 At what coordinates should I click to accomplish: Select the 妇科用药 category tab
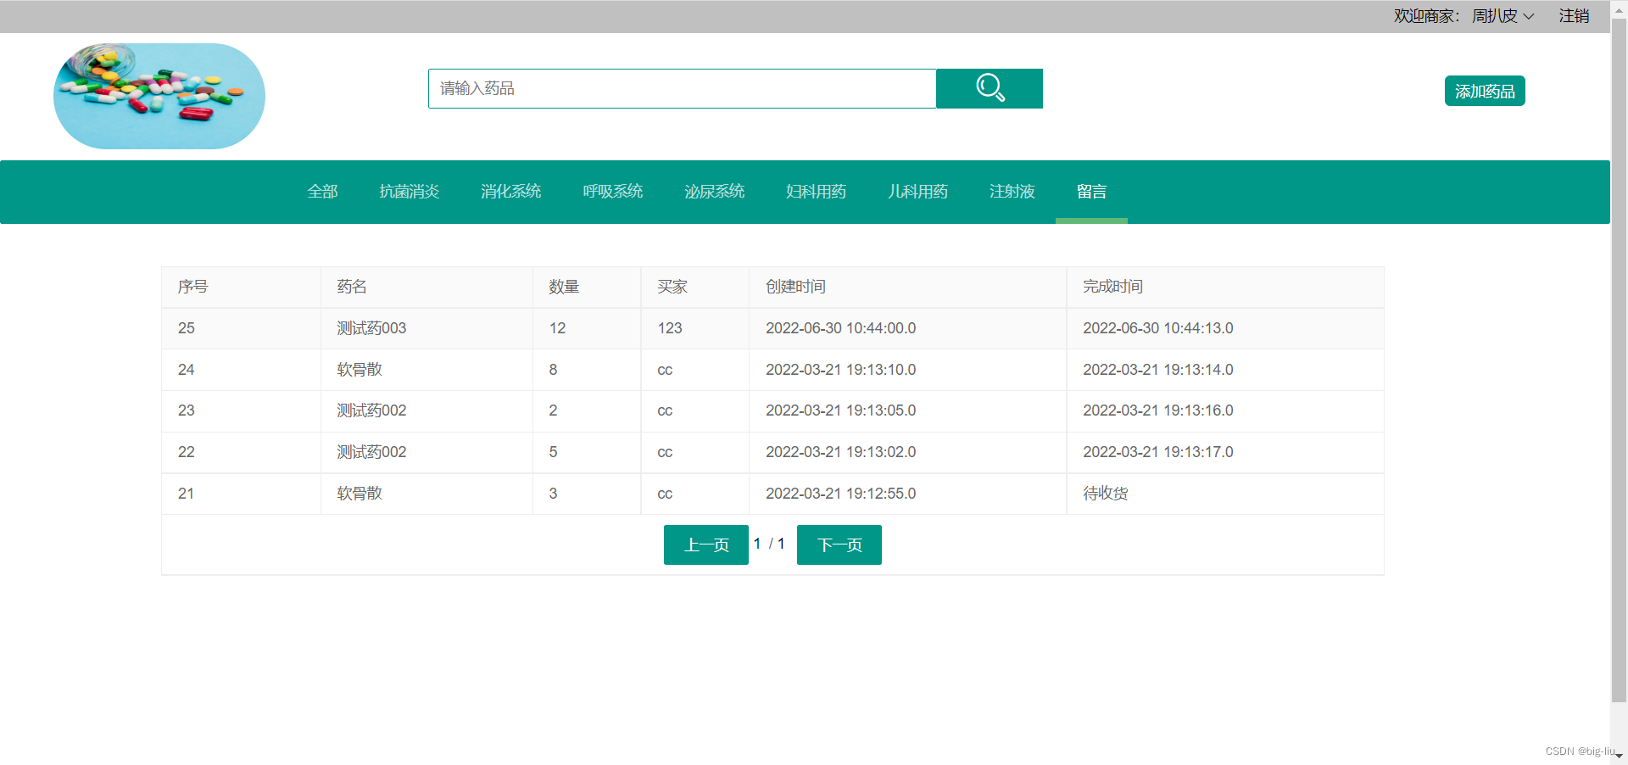tap(816, 192)
